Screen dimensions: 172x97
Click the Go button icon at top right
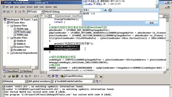tap(166, 16)
